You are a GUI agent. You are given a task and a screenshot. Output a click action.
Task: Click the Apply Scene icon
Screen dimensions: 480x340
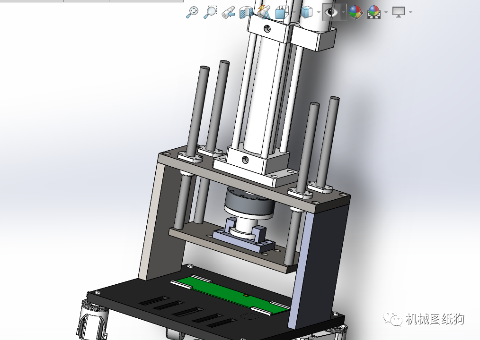(374, 12)
